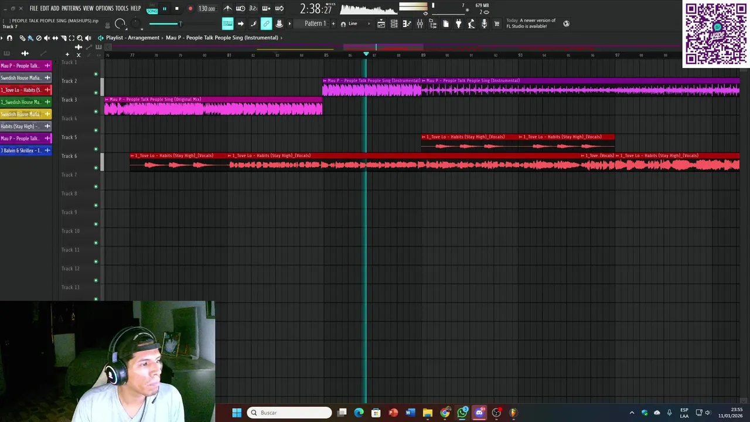
Task: Open the FILE menu
Action: point(33,8)
